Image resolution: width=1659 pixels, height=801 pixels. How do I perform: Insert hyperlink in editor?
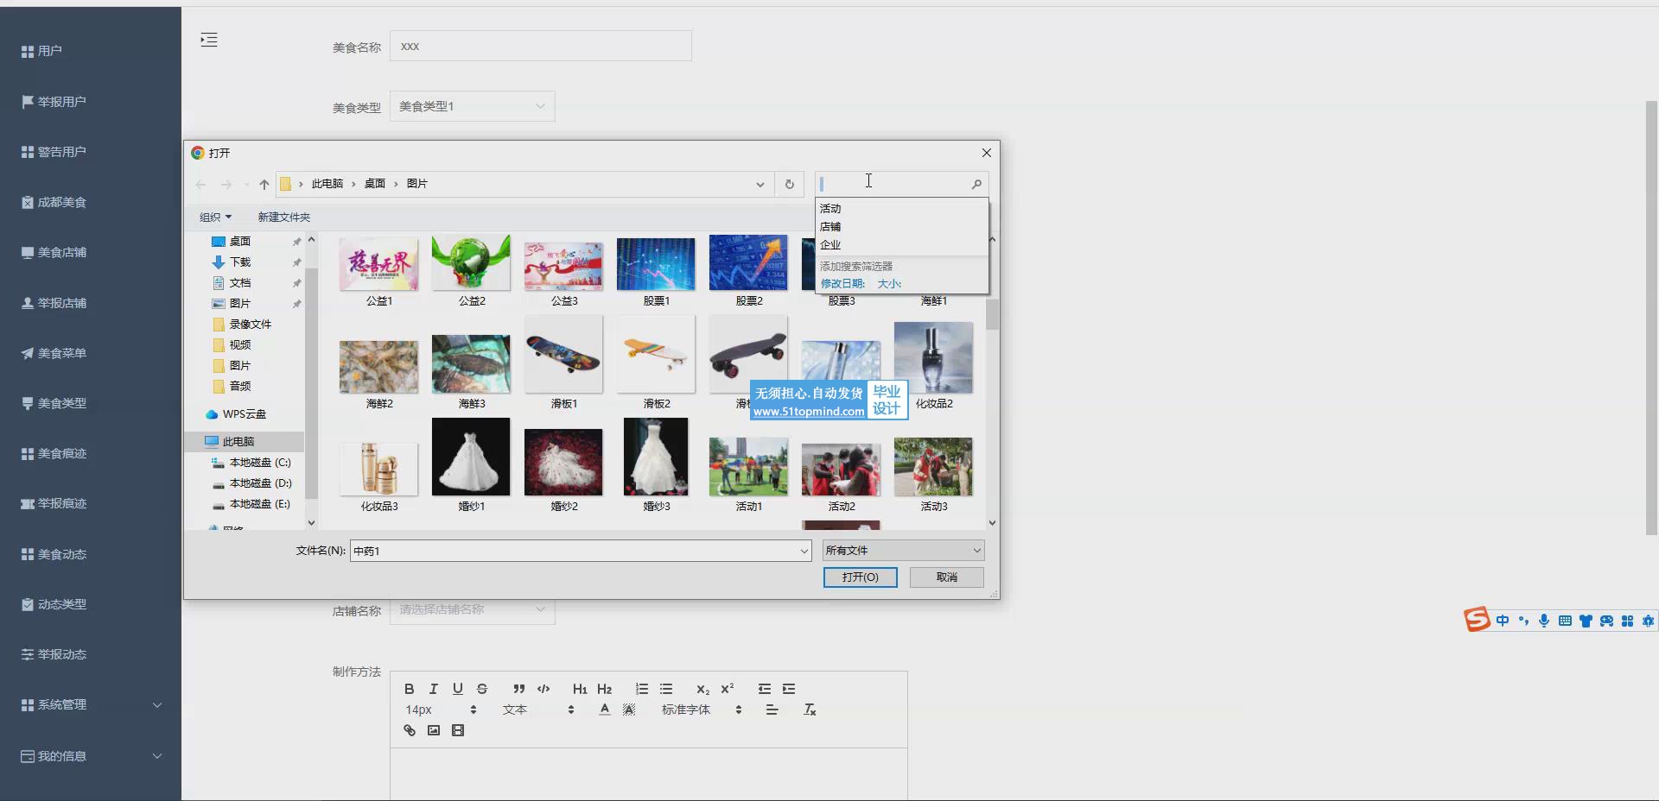coord(410,730)
